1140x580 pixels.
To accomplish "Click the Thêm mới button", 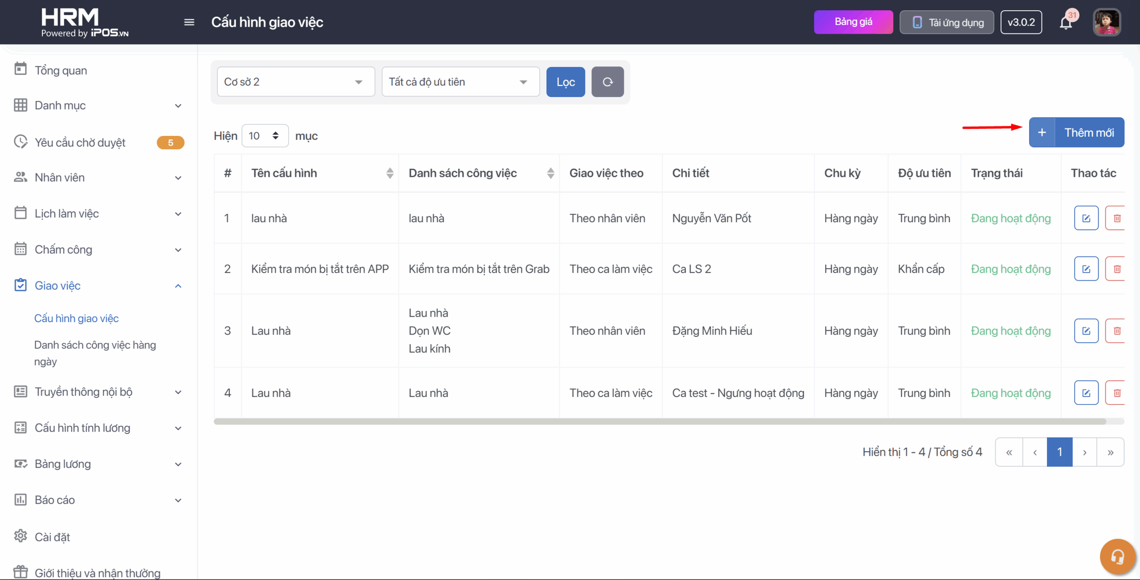I will [x=1076, y=133].
